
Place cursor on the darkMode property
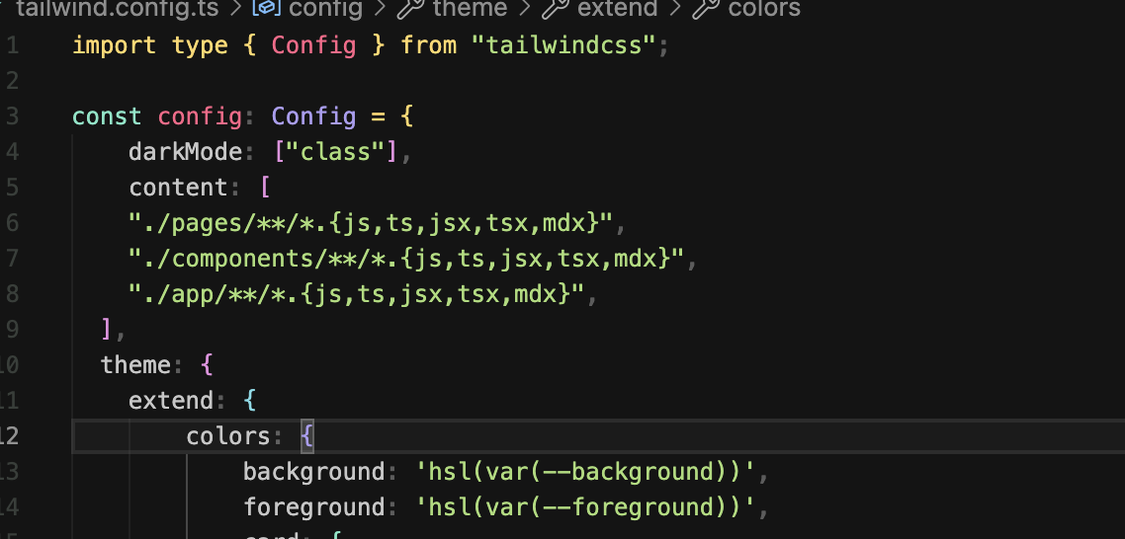185,152
